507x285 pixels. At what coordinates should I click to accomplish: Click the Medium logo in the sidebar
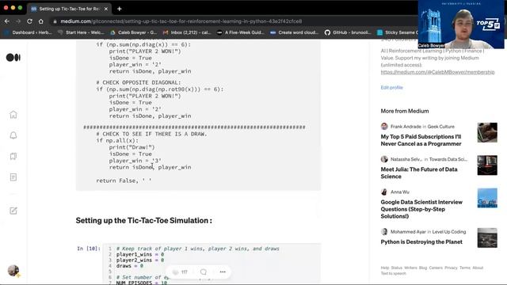point(13,58)
